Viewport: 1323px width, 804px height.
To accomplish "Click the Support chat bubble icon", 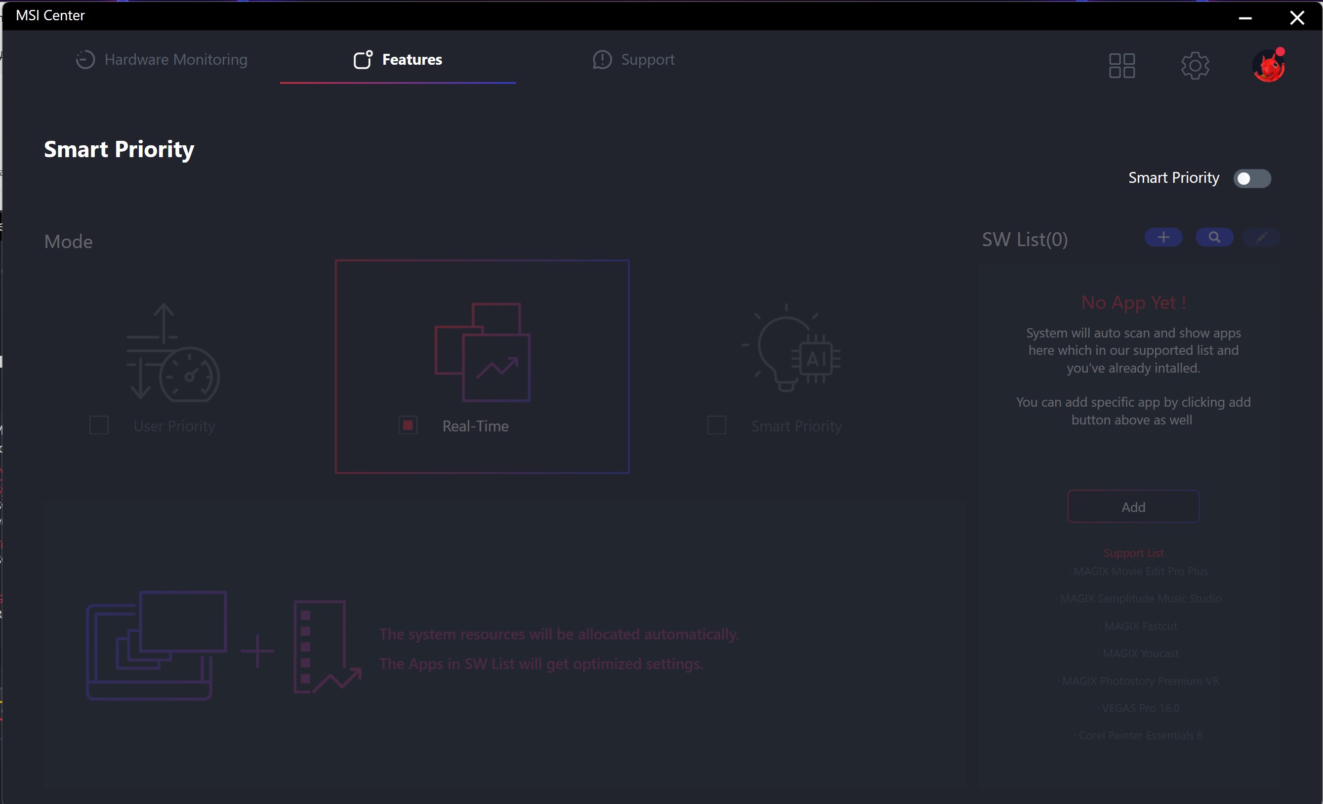I will coord(602,60).
